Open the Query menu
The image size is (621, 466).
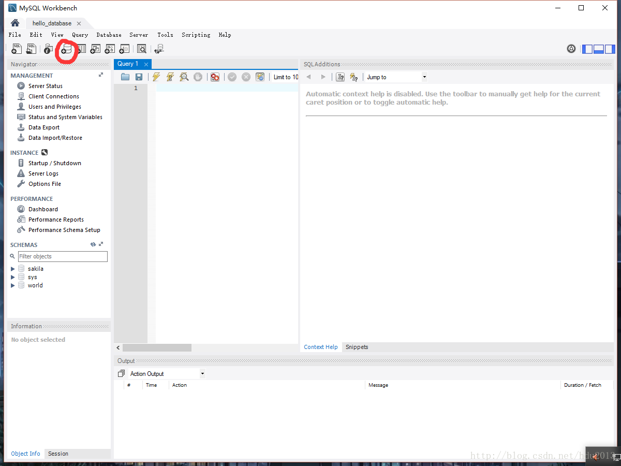click(80, 35)
